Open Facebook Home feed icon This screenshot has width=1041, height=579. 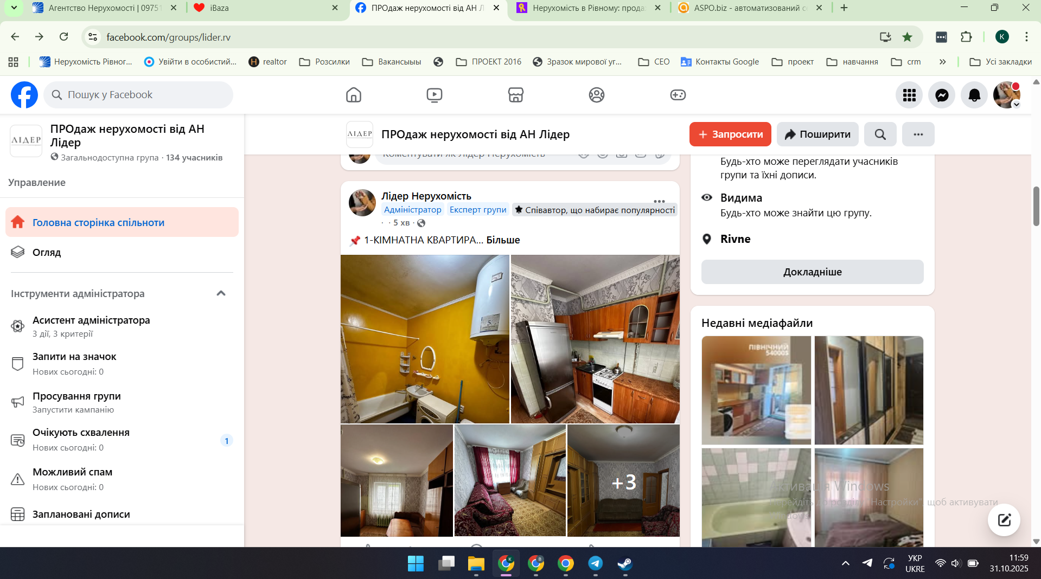click(353, 95)
